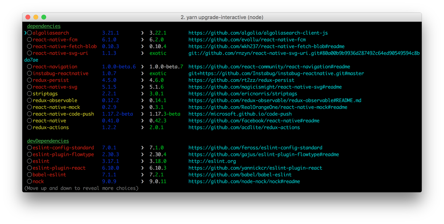The width and height of the screenshot is (444, 224).
Task: Toggle the react-native-fetch-blob selection circle
Action: pyautogui.click(x=30, y=47)
